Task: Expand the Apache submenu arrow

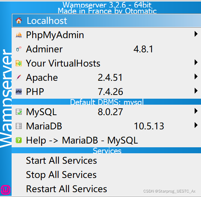Action: [x=196, y=76]
